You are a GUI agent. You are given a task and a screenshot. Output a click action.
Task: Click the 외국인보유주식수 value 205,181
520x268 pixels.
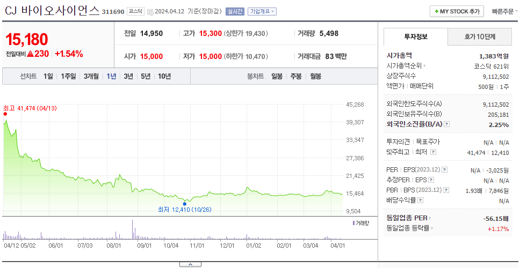(x=498, y=115)
